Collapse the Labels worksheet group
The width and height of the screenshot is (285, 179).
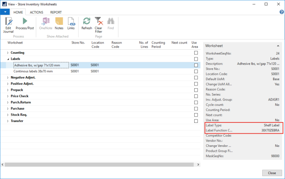[x=8, y=59]
